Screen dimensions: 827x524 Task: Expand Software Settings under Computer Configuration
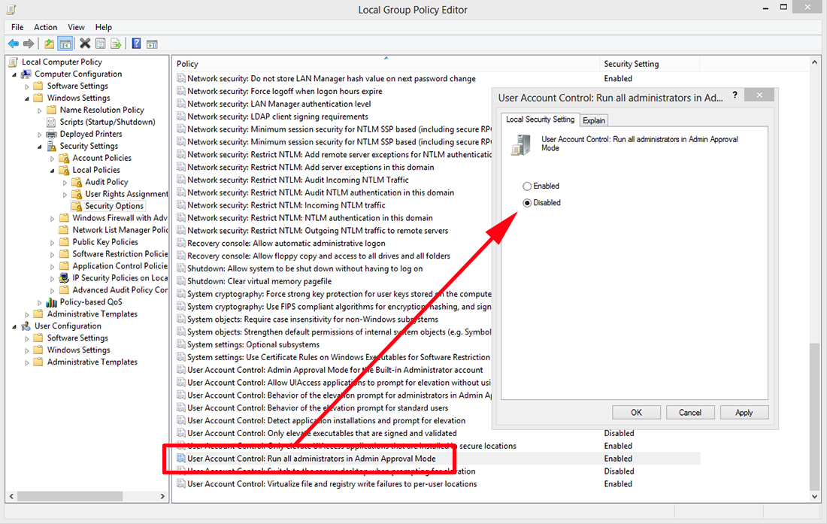click(x=27, y=86)
